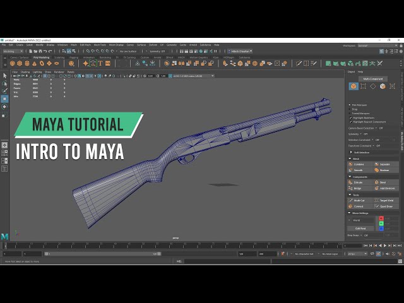Toggle Highlight Backfaces checkbox
404x303 pixels.
coord(350,118)
